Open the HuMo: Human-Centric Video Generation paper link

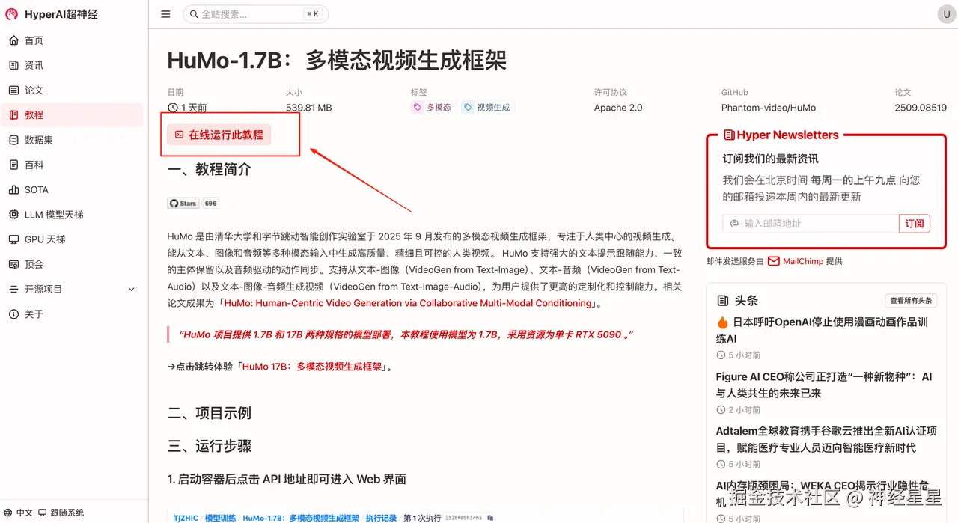pos(408,303)
